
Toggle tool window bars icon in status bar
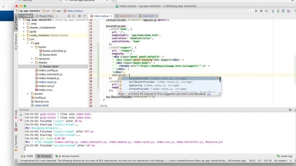(16, 160)
